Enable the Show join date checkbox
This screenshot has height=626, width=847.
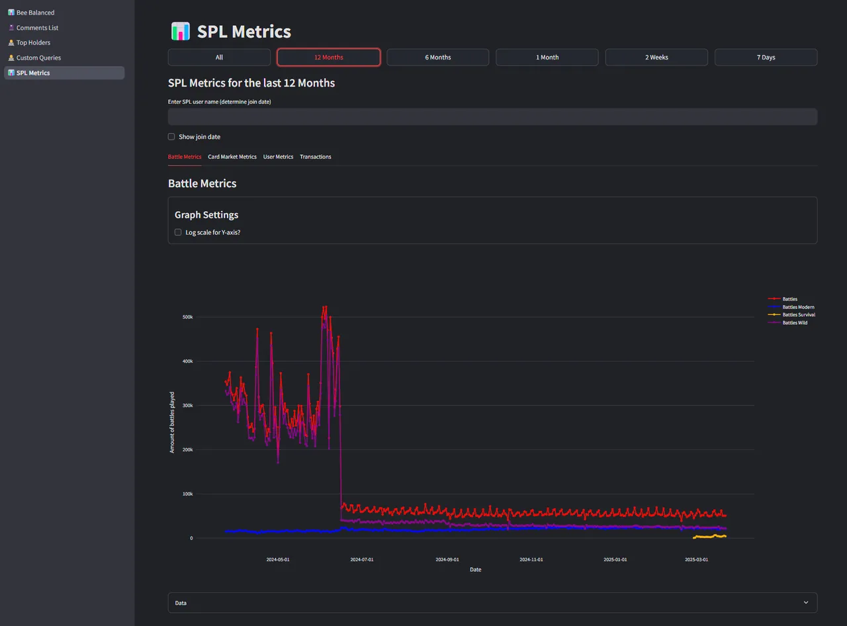pyautogui.click(x=171, y=137)
